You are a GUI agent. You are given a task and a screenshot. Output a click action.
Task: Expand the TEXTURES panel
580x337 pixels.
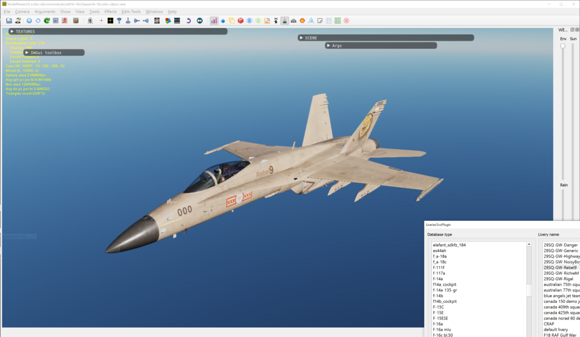(17, 31)
